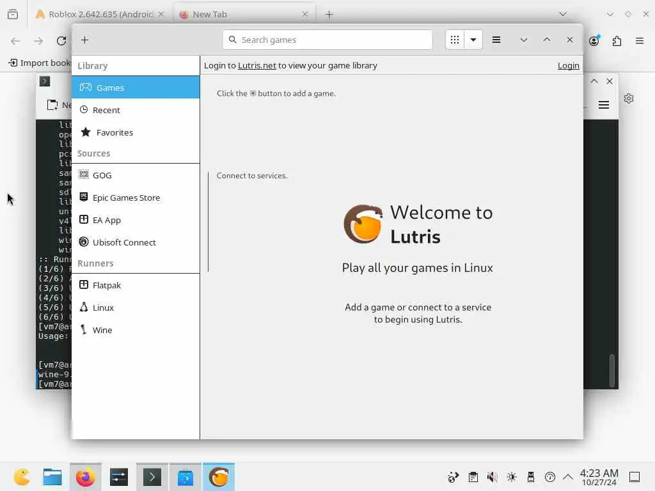Switch to the New Tab browser tab
Image resolution: width=655 pixels, height=491 pixels.
[x=244, y=14]
